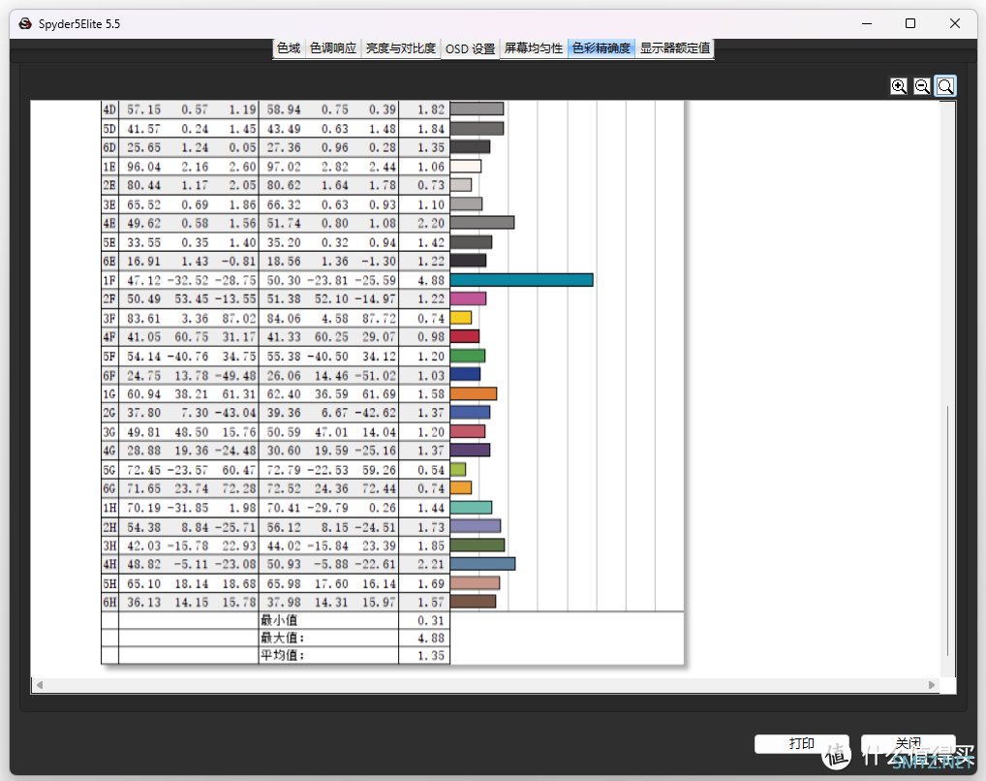Click the 4.88 delta value in row 1F
The image size is (986, 781).
431,280
